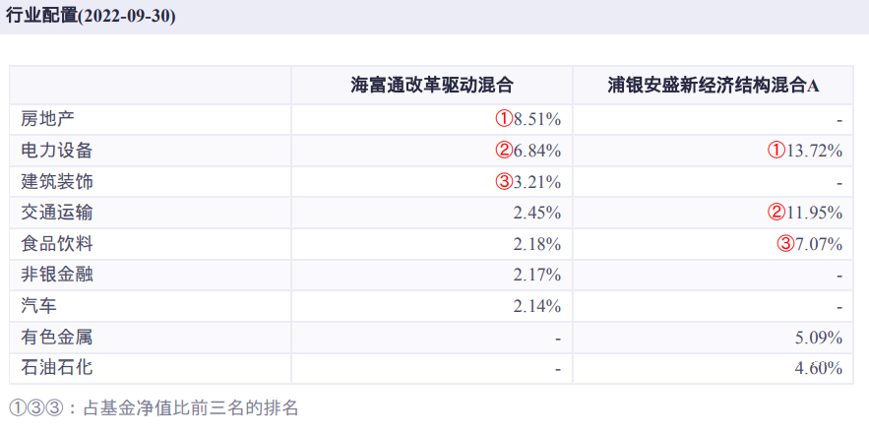Viewport: 869px width, 435px height.
Task: Click the rank ① icon beside 13.72%
Action: [x=776, y=151]
